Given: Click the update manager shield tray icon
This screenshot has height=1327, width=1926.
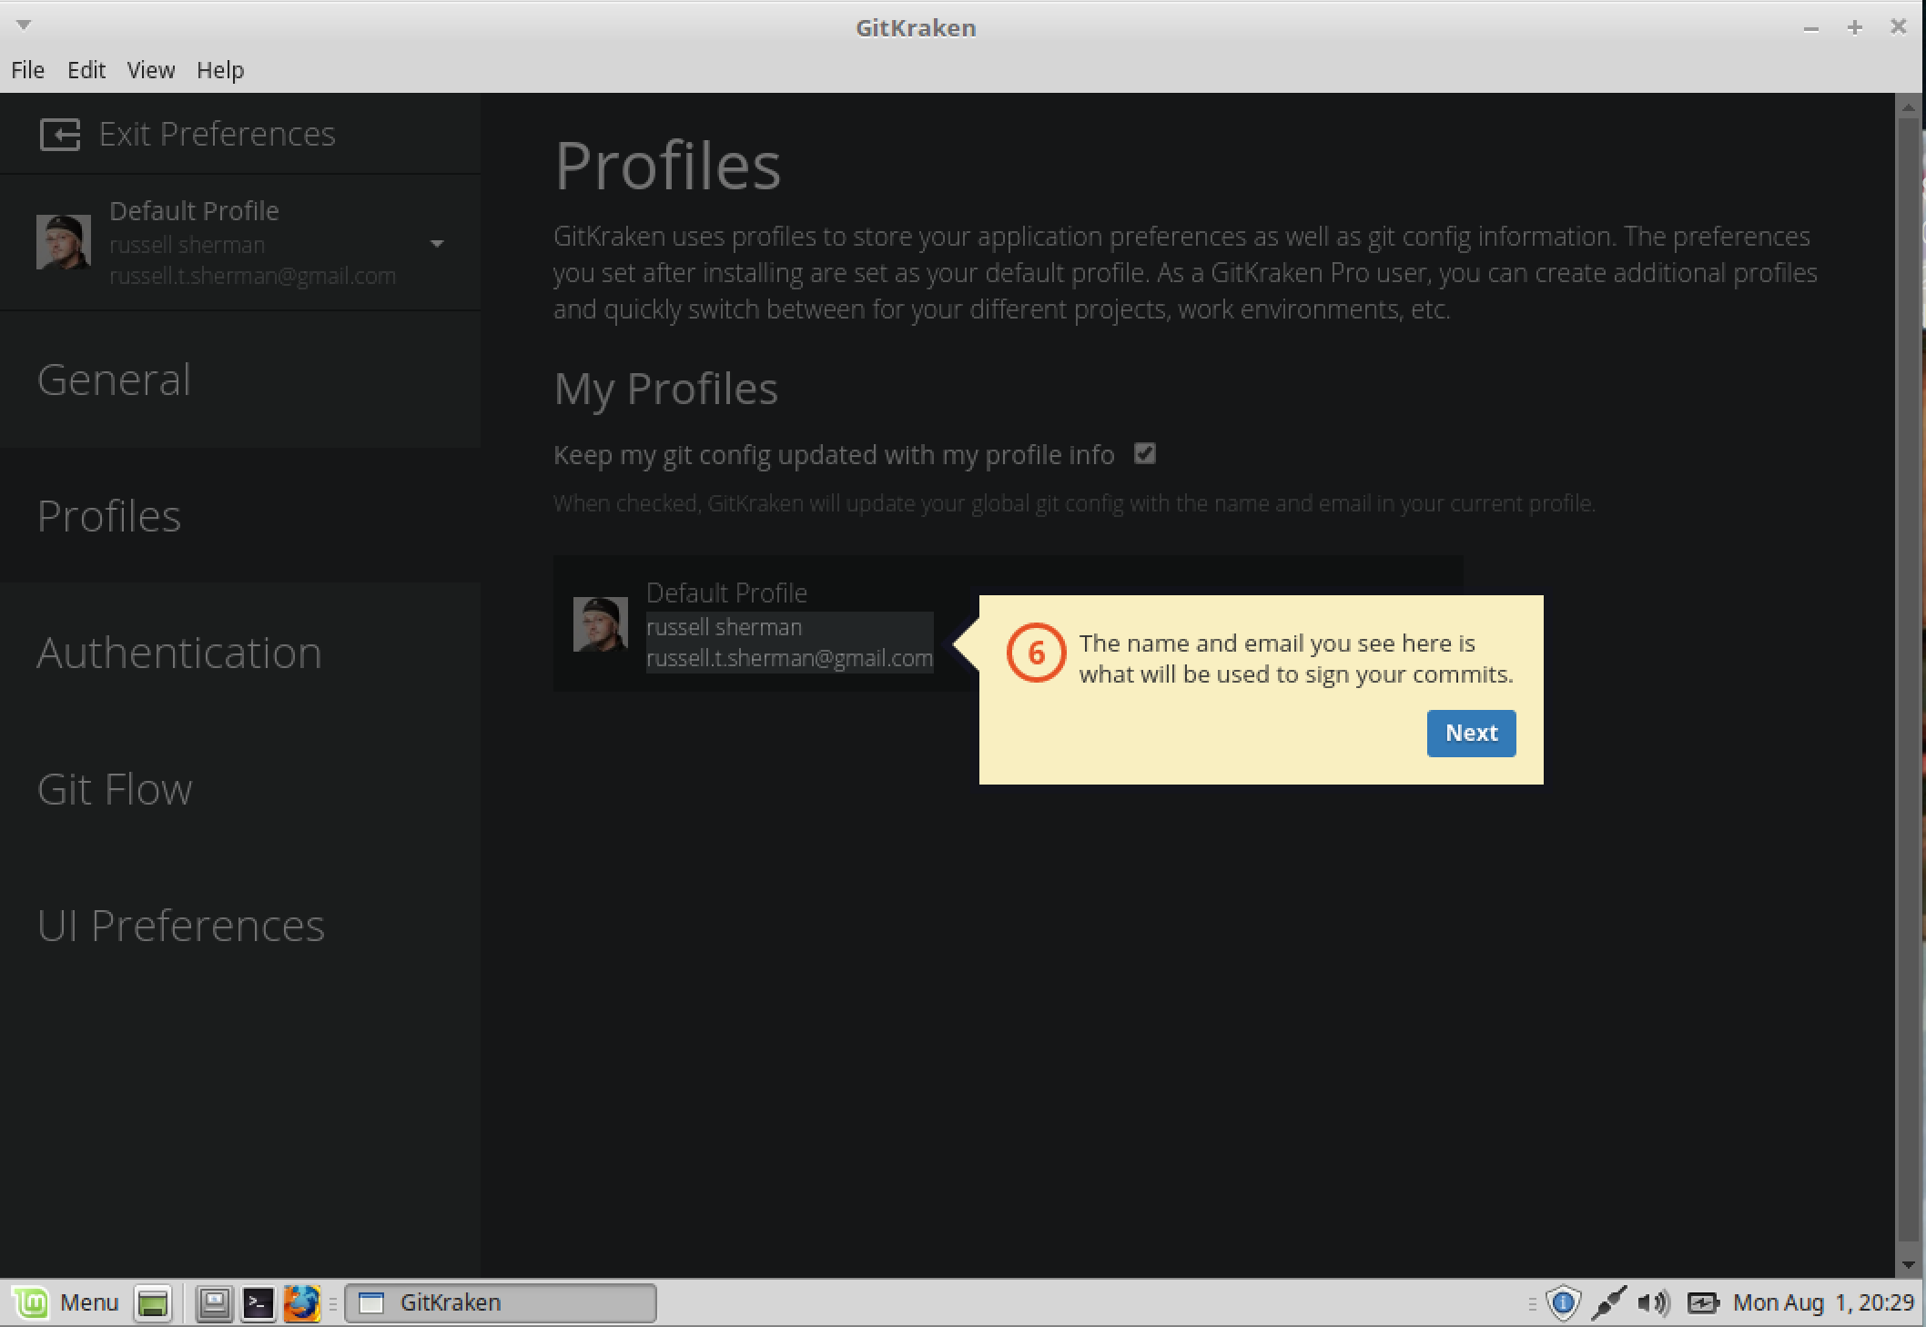Looking at the screenshot, I should click(x=1563, y=1303).
